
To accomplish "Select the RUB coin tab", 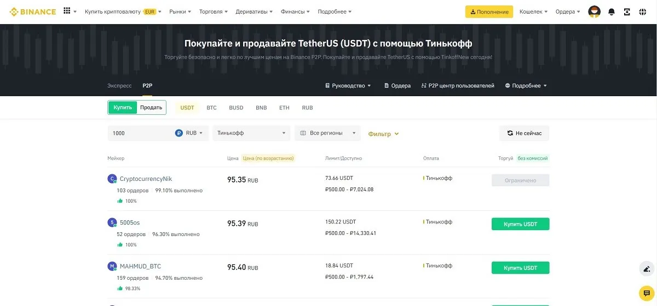I will tap(307, 108).
